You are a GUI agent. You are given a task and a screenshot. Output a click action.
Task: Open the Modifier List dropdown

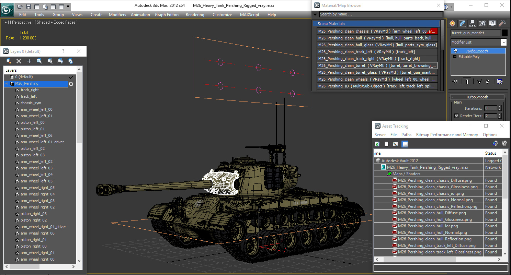point(504,42)
